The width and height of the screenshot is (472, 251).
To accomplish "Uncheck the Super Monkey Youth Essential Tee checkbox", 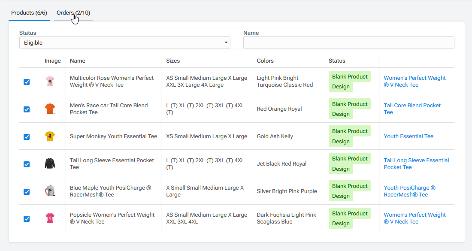I will pos(27,137).
